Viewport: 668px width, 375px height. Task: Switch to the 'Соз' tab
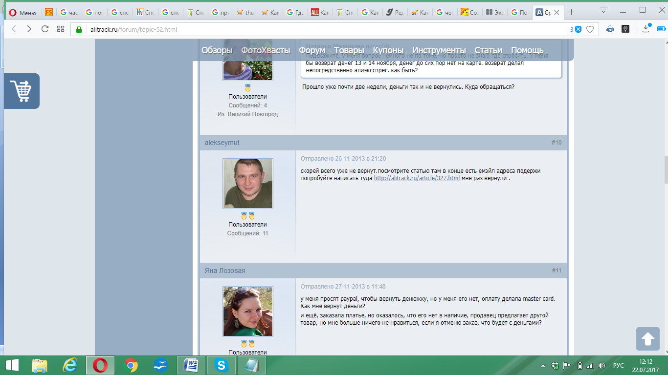(469, 13)
